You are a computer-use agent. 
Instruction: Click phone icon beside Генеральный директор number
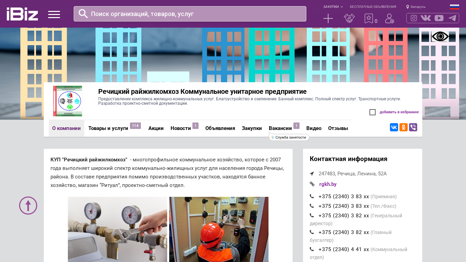tap(312, 216)
